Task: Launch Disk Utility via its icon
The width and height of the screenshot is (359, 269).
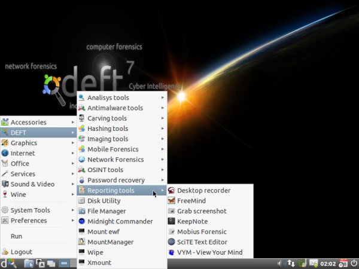Action: coord(81,201)
